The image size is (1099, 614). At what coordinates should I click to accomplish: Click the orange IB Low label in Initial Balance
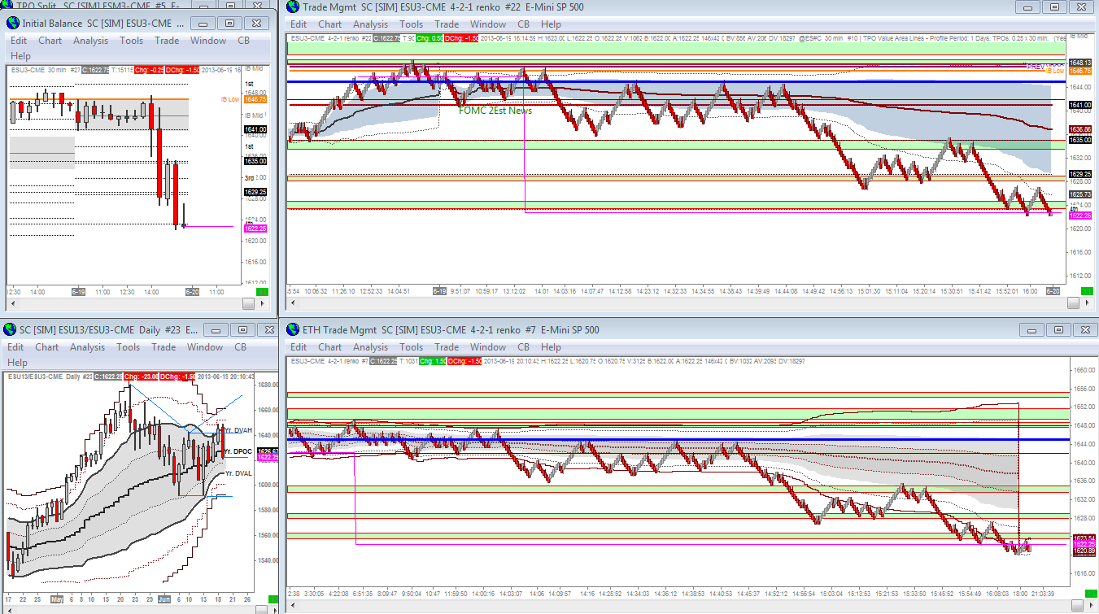pos(231,99)
